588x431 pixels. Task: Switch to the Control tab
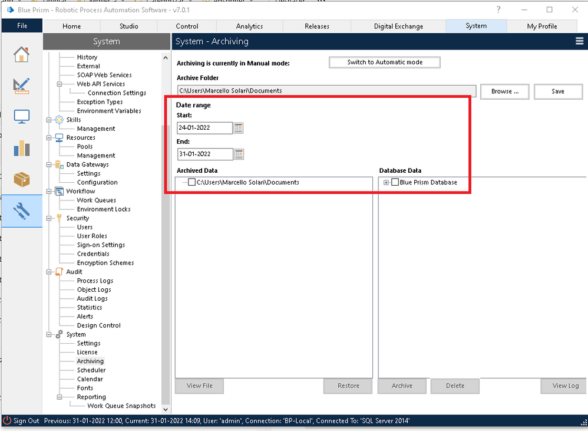click(187, 27)
